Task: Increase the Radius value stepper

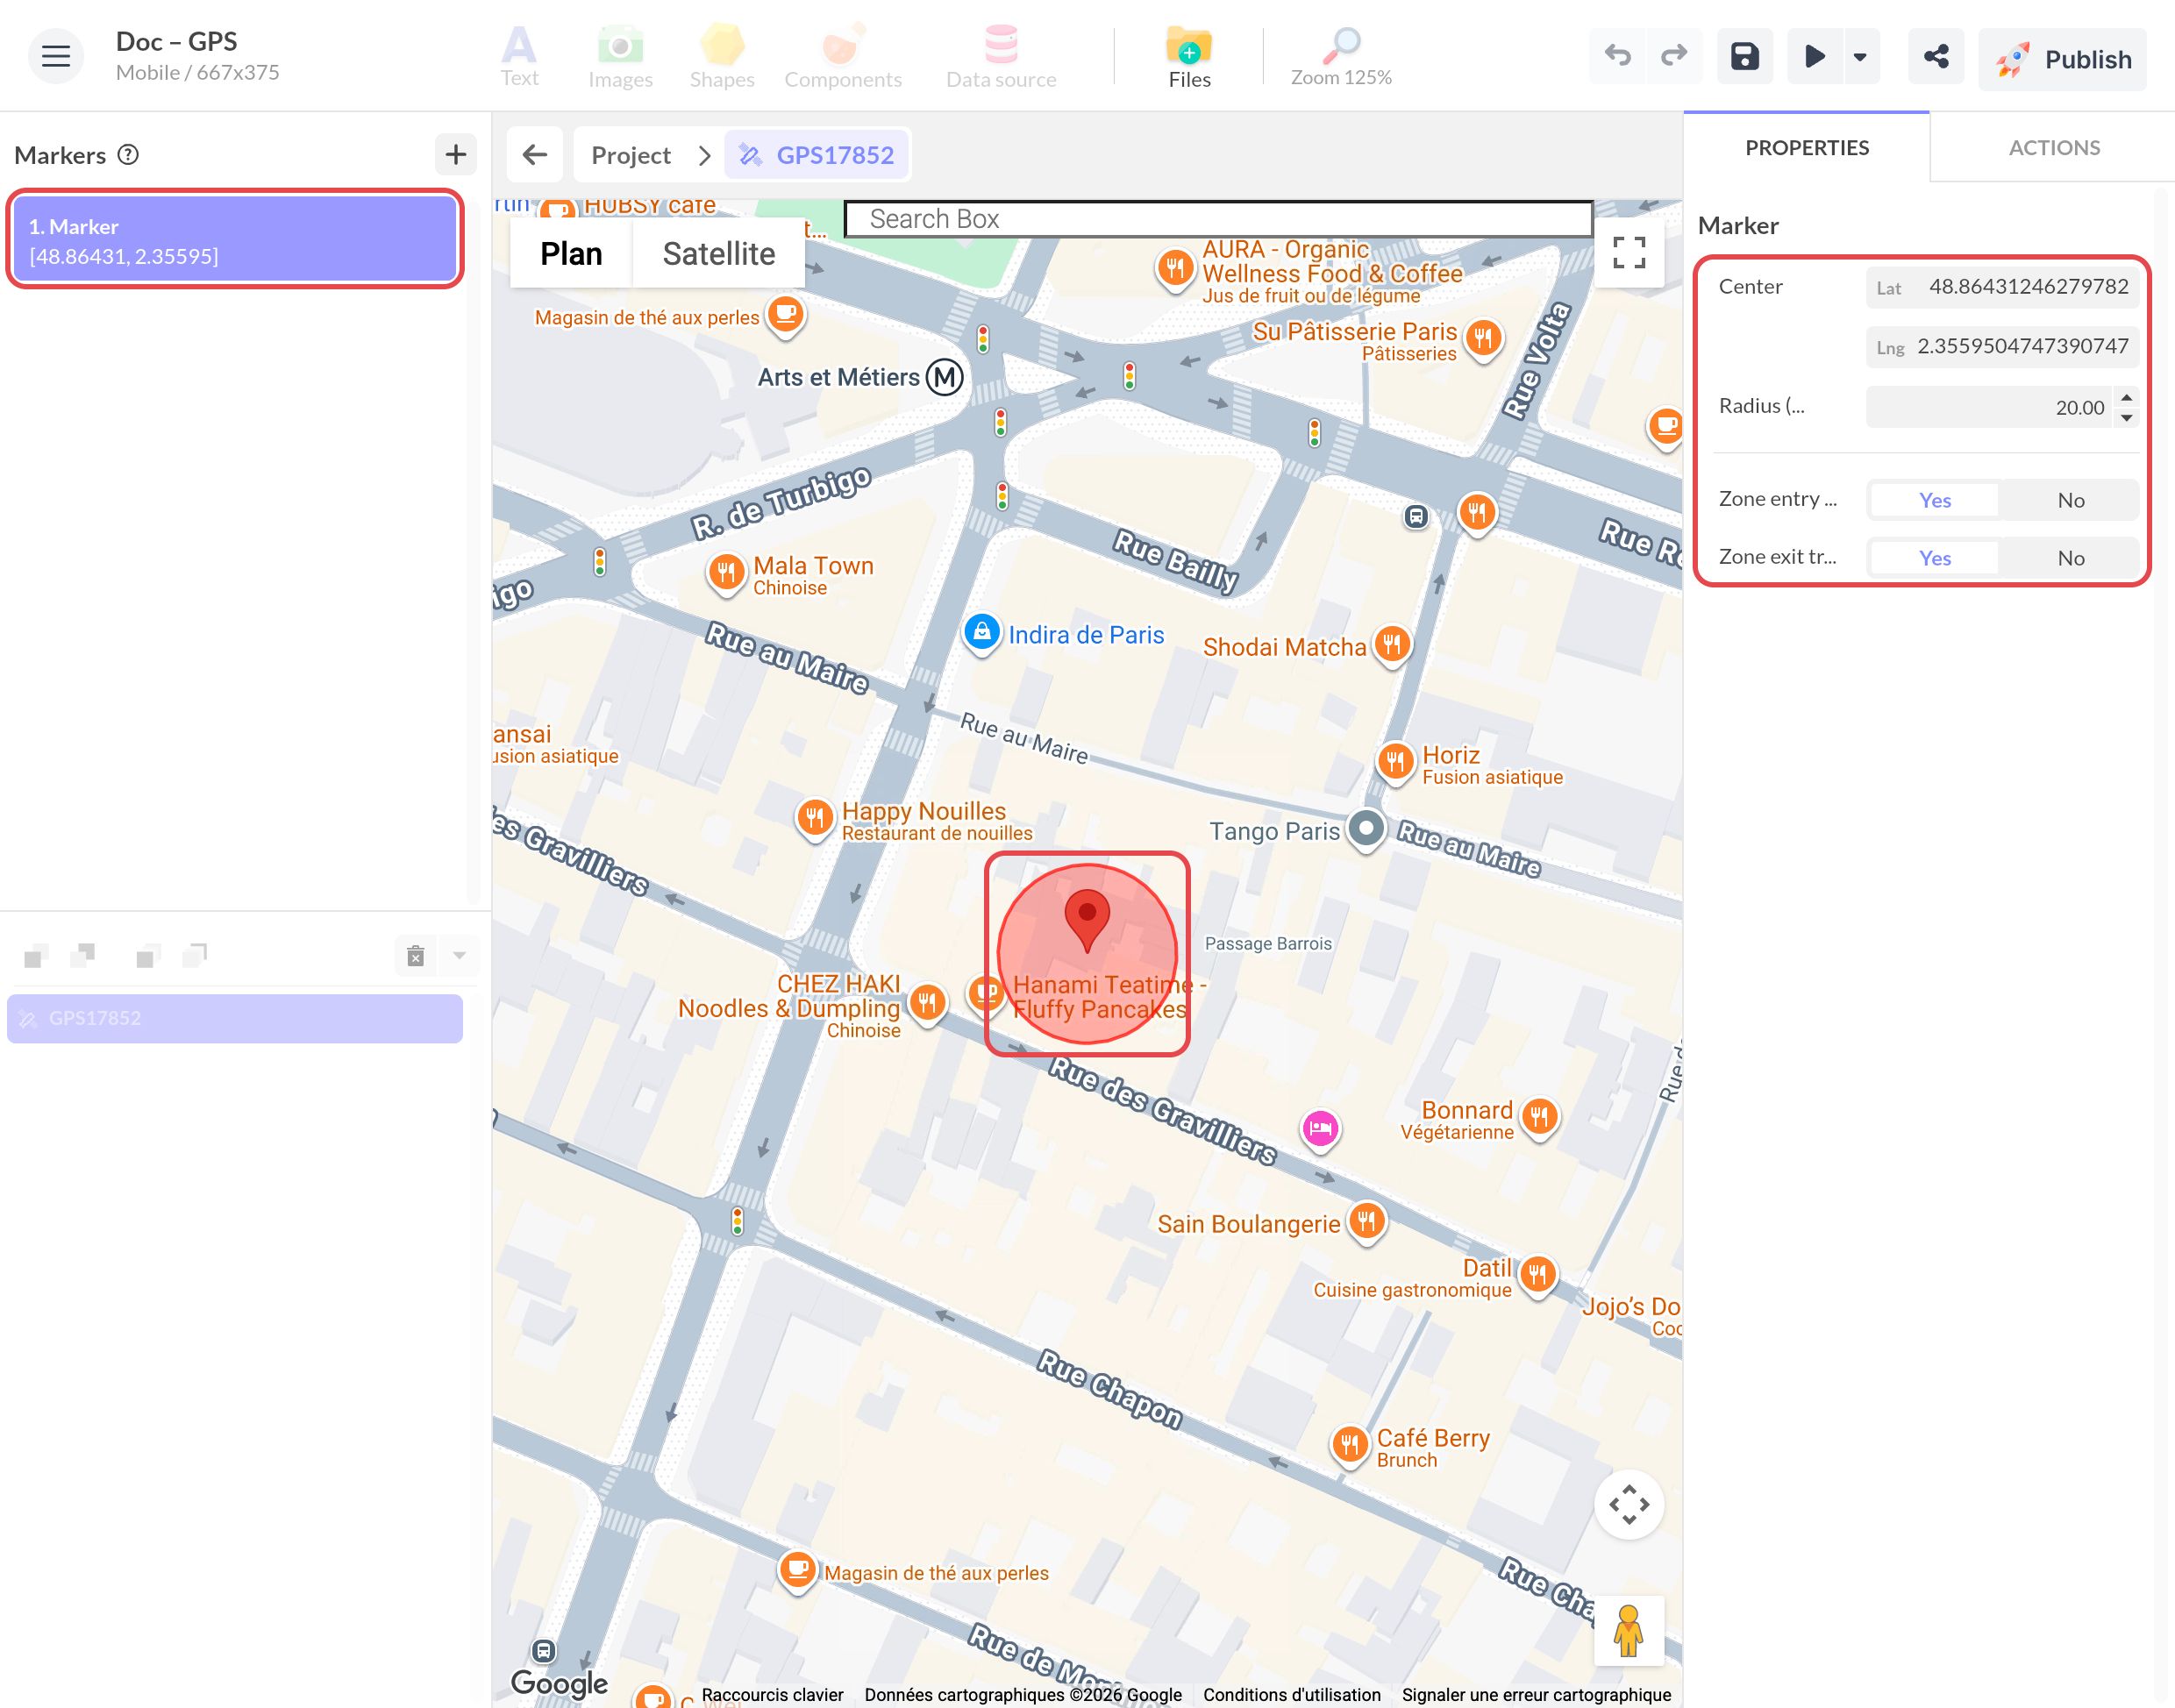Action: click(x=2127, y=397)
